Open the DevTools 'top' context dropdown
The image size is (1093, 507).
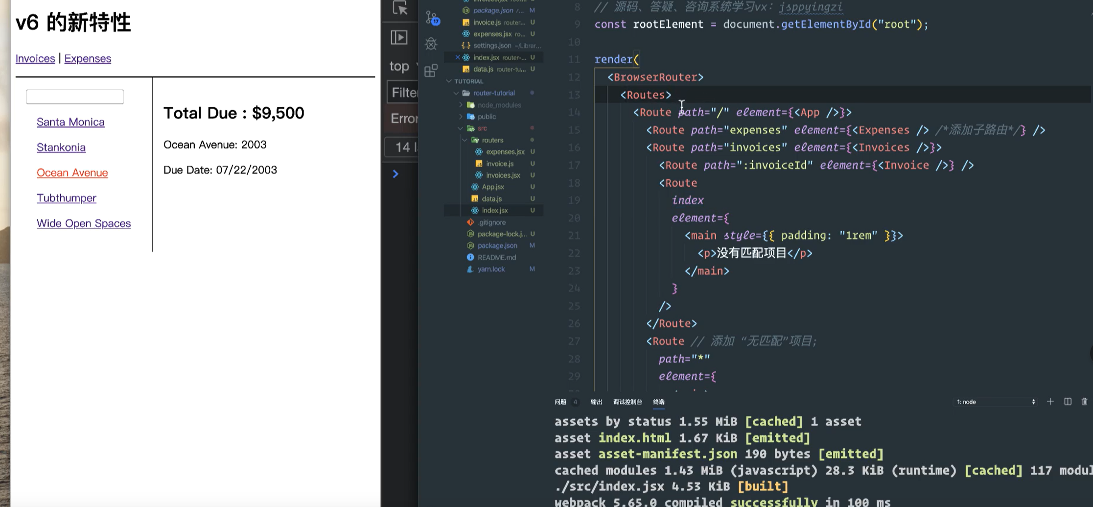[403, 66]
